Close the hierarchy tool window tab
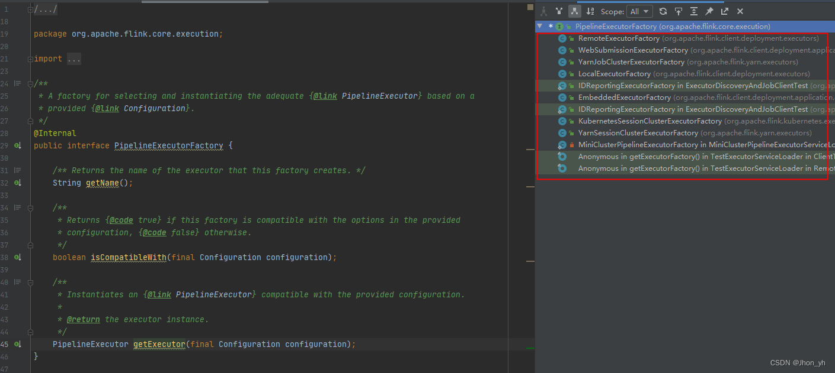Image resolution: width=835 pixels, height=373 pixels. pyautogui.click(x=740, y=11)
